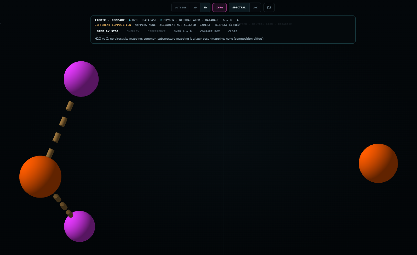Select the upper magenta hydrogen atom

(81, 79)
